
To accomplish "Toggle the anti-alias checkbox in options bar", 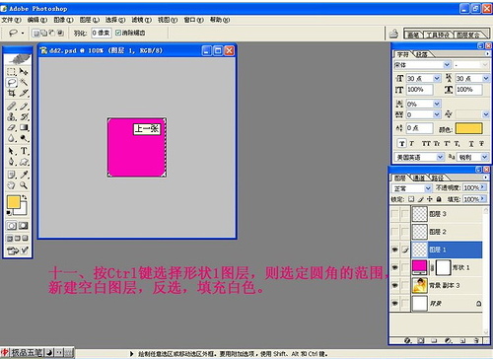I will tap(118, 33).
